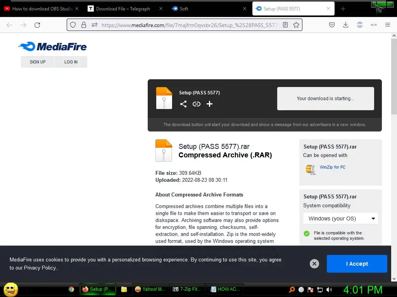Click the search magnifier tray icon
This screenshot has width=397, height=297.
[292, 290]
